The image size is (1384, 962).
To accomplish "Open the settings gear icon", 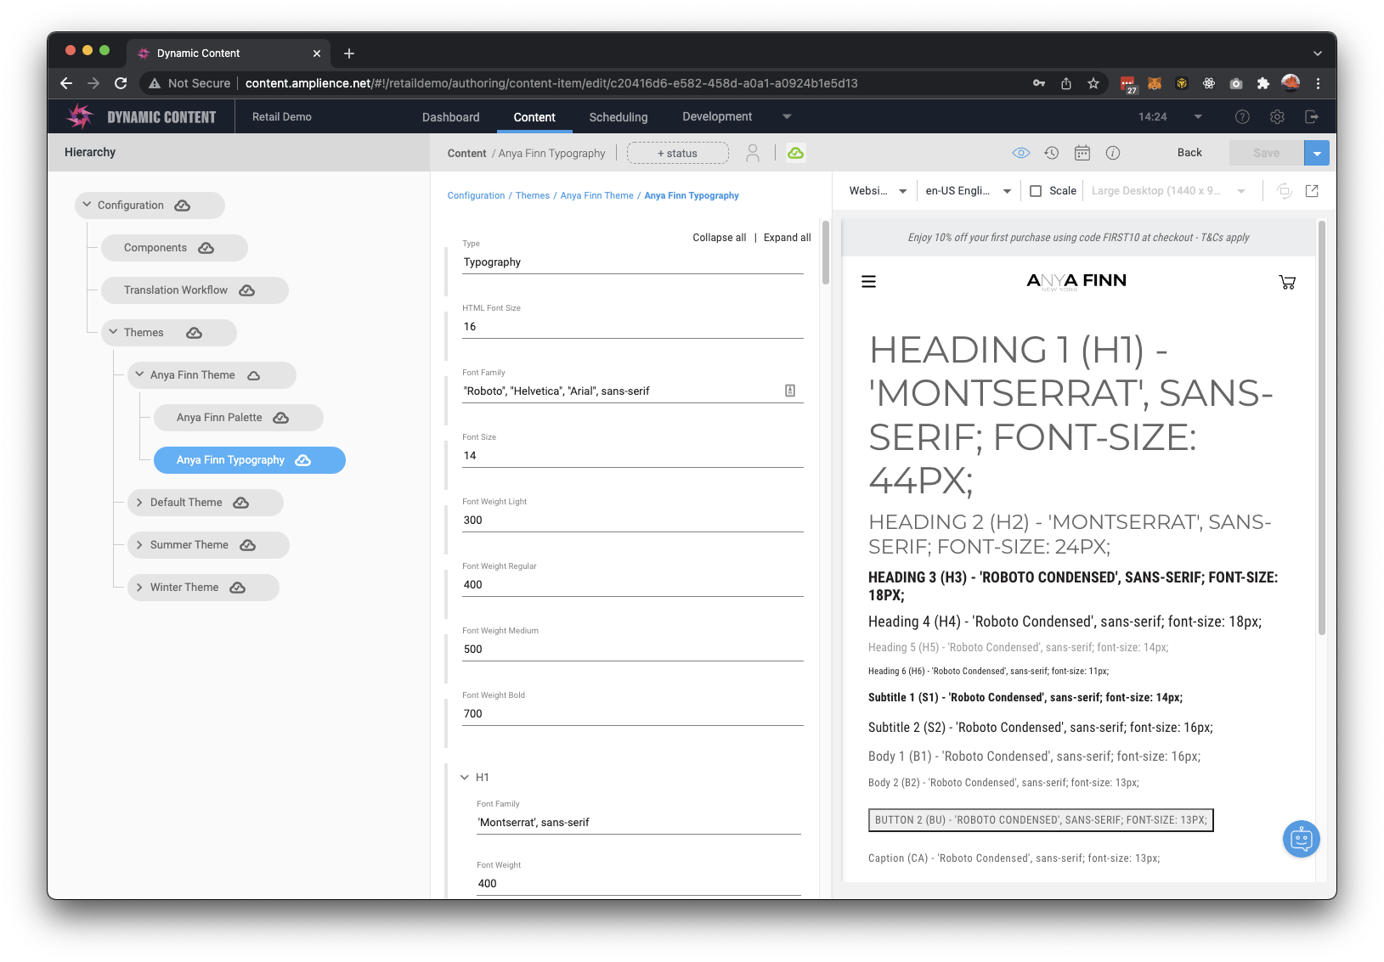I will click(1277, 116).
